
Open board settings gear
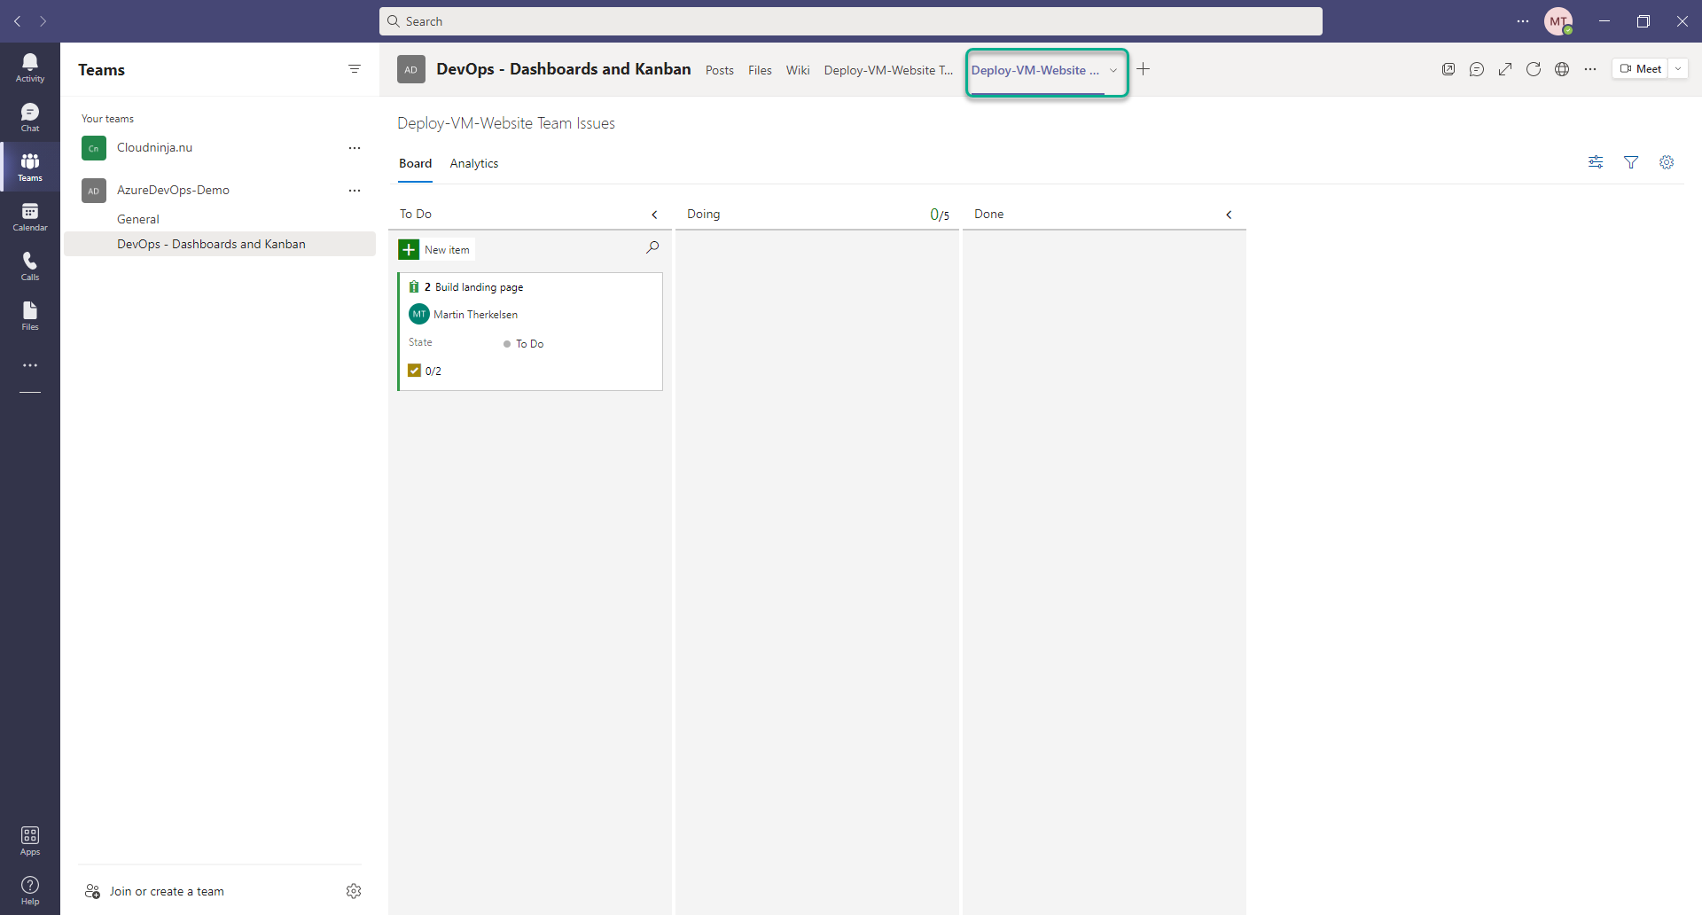tap(1667, 162)
